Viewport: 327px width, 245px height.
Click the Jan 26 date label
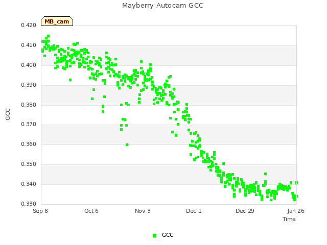pos(296,211)
